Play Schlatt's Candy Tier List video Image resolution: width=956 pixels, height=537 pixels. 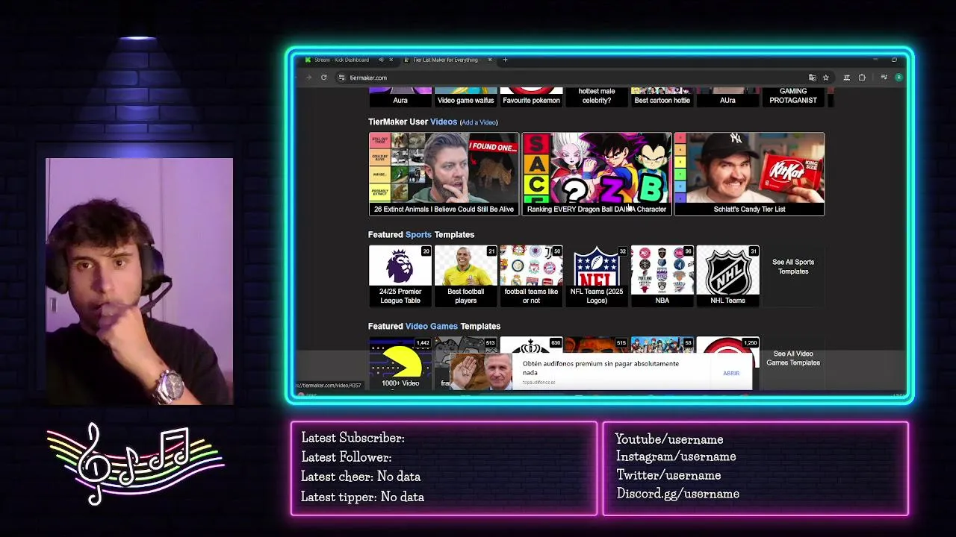(749, 175)
